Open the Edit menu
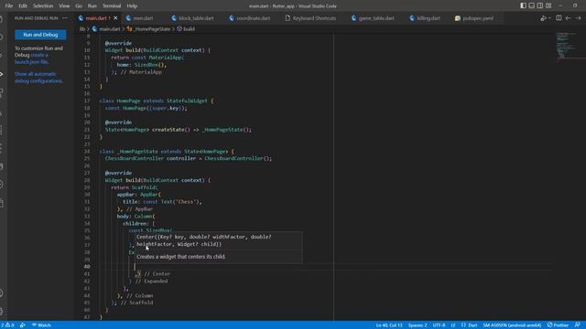 pos(23,6)
